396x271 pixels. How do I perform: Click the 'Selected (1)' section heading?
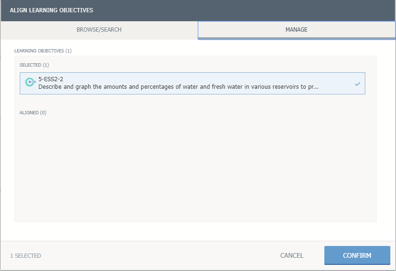coord(34,65)
